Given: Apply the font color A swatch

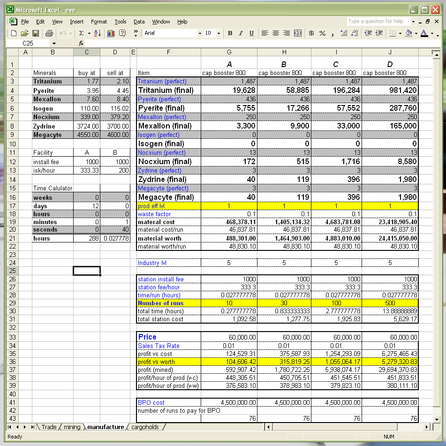Looking at the screenshot, I should [424, 33].
